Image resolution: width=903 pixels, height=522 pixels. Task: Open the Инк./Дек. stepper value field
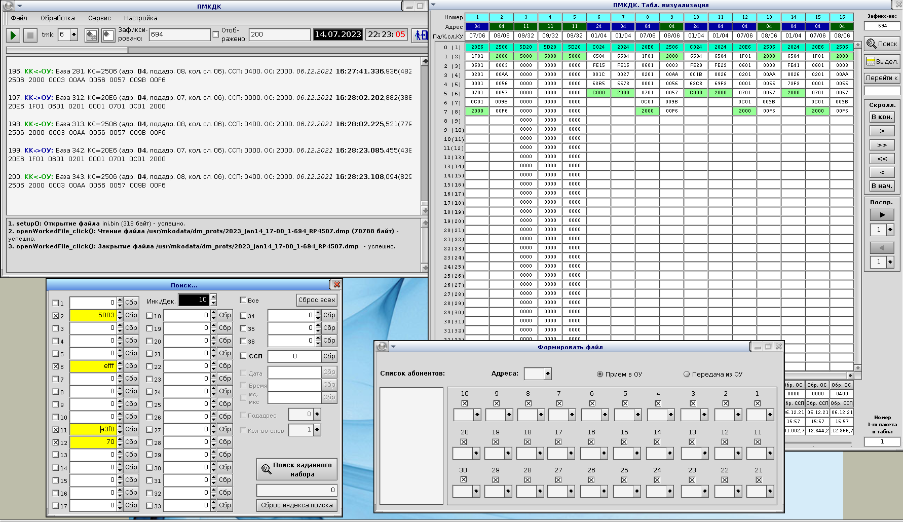194,300
